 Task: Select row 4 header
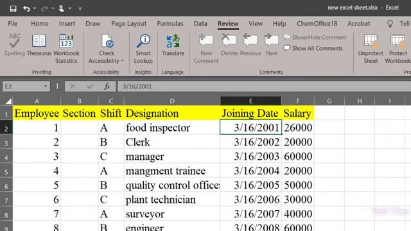click(6, 157)
